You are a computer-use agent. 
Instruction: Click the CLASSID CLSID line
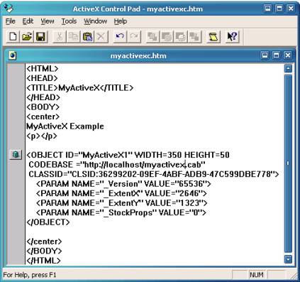click(154, 174)
